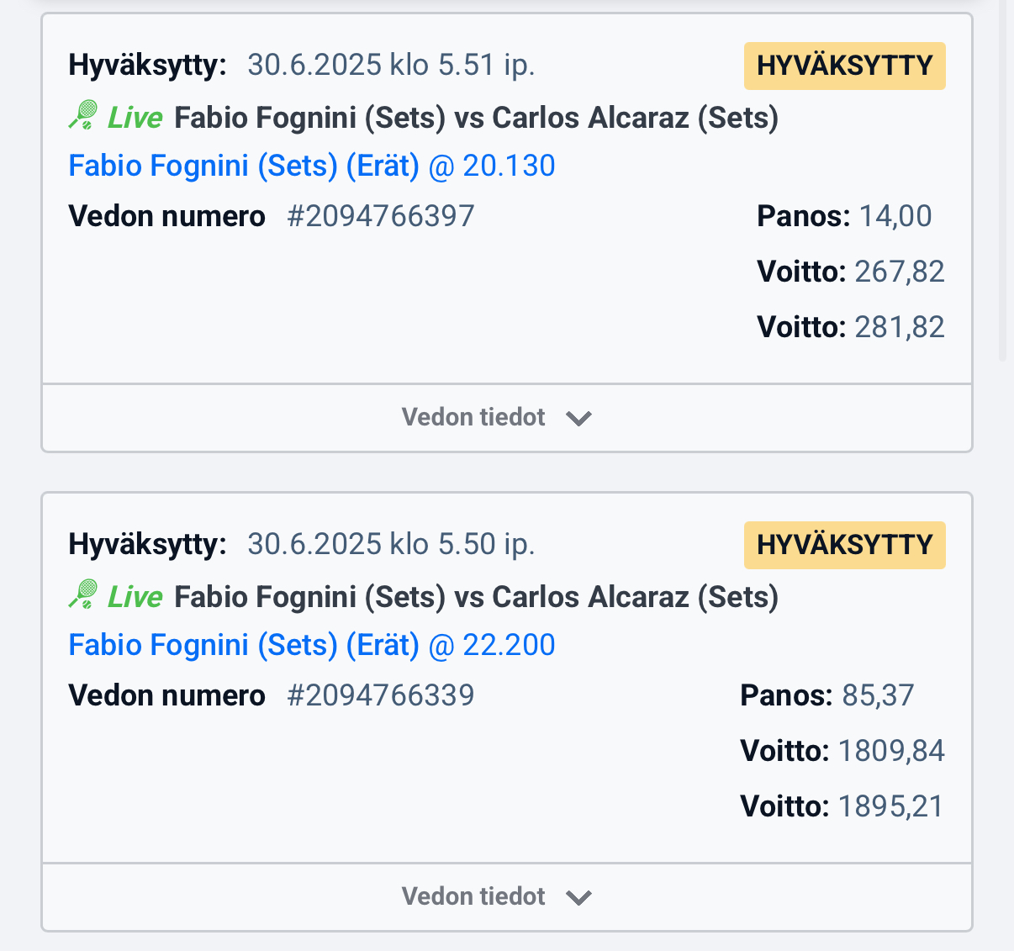
Task: Click the Voitto 1895,21 payout value
Action: [890, 806]
